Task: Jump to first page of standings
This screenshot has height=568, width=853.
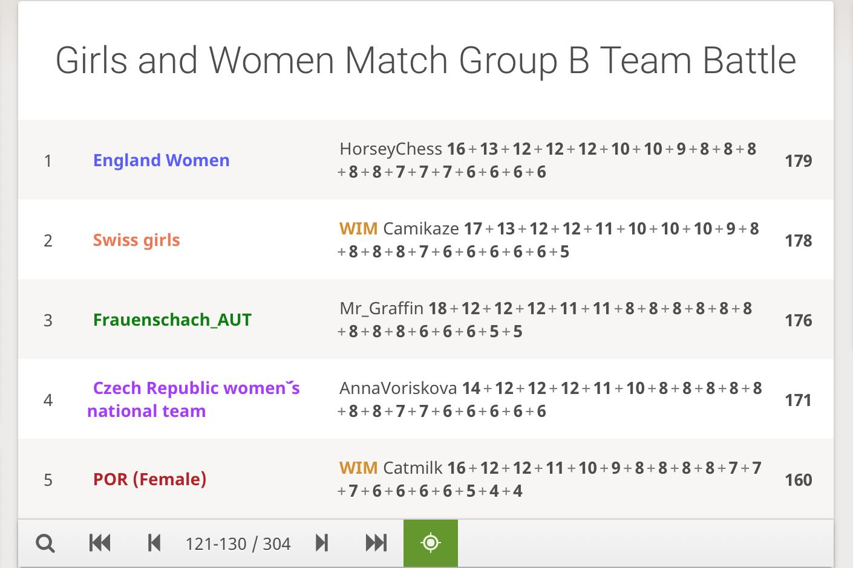Action: (100, 543)
